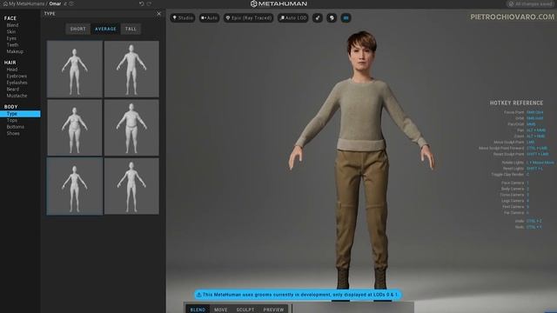Click the redo arrow icon

pos(149,3)
